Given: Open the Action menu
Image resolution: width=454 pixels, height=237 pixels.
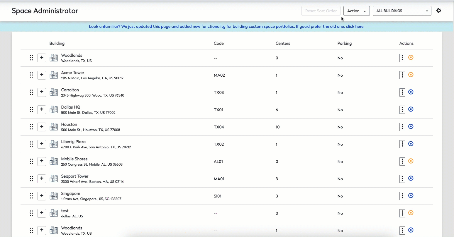Looking at the screenshot, I should 356,11.
